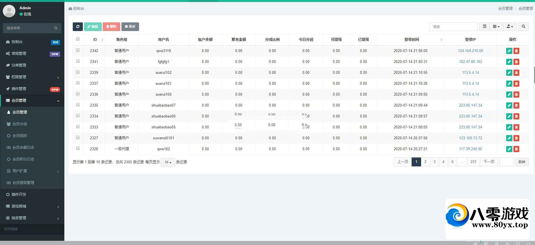
Task: Open 会员提现管理 submenu item
Action: [x=32, y=183]
